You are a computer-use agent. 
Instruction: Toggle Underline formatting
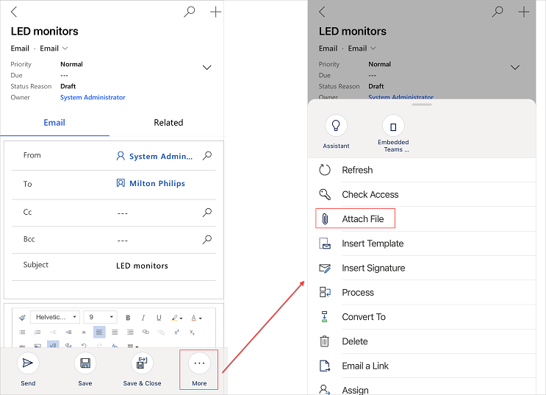[x=159, y=318]
